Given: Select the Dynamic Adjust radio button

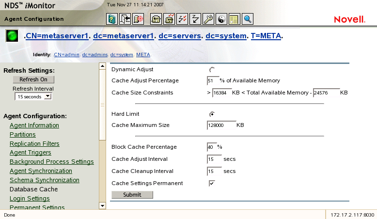Looking at the screenshot, I should click(x=212, y=70).
